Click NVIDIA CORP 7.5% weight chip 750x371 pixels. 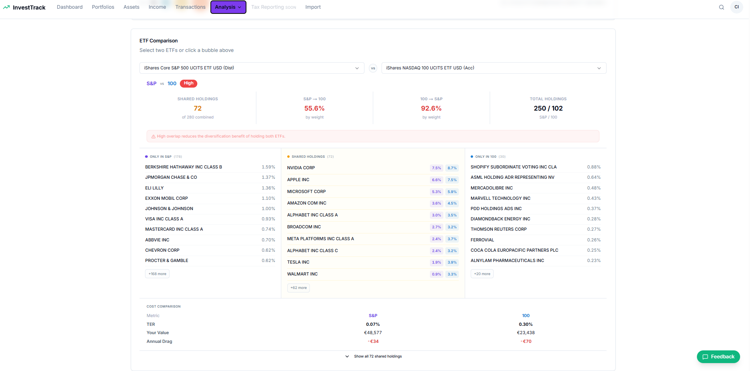pos(436,168)
